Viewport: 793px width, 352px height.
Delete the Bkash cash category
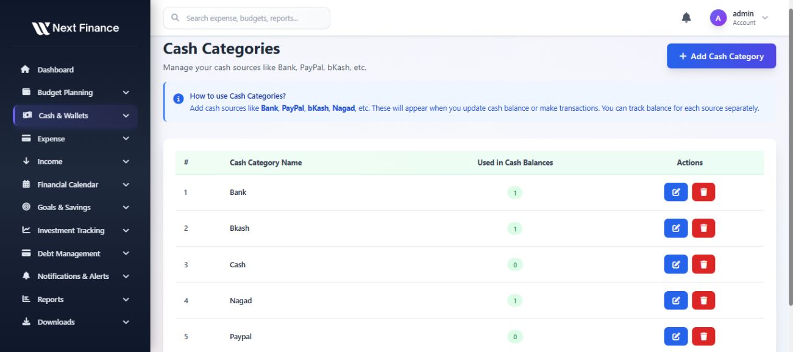pyautogui.click(x=703, y=228)
